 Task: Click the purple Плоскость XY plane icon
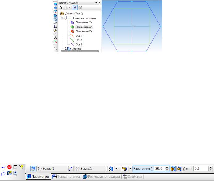[72, 23]
